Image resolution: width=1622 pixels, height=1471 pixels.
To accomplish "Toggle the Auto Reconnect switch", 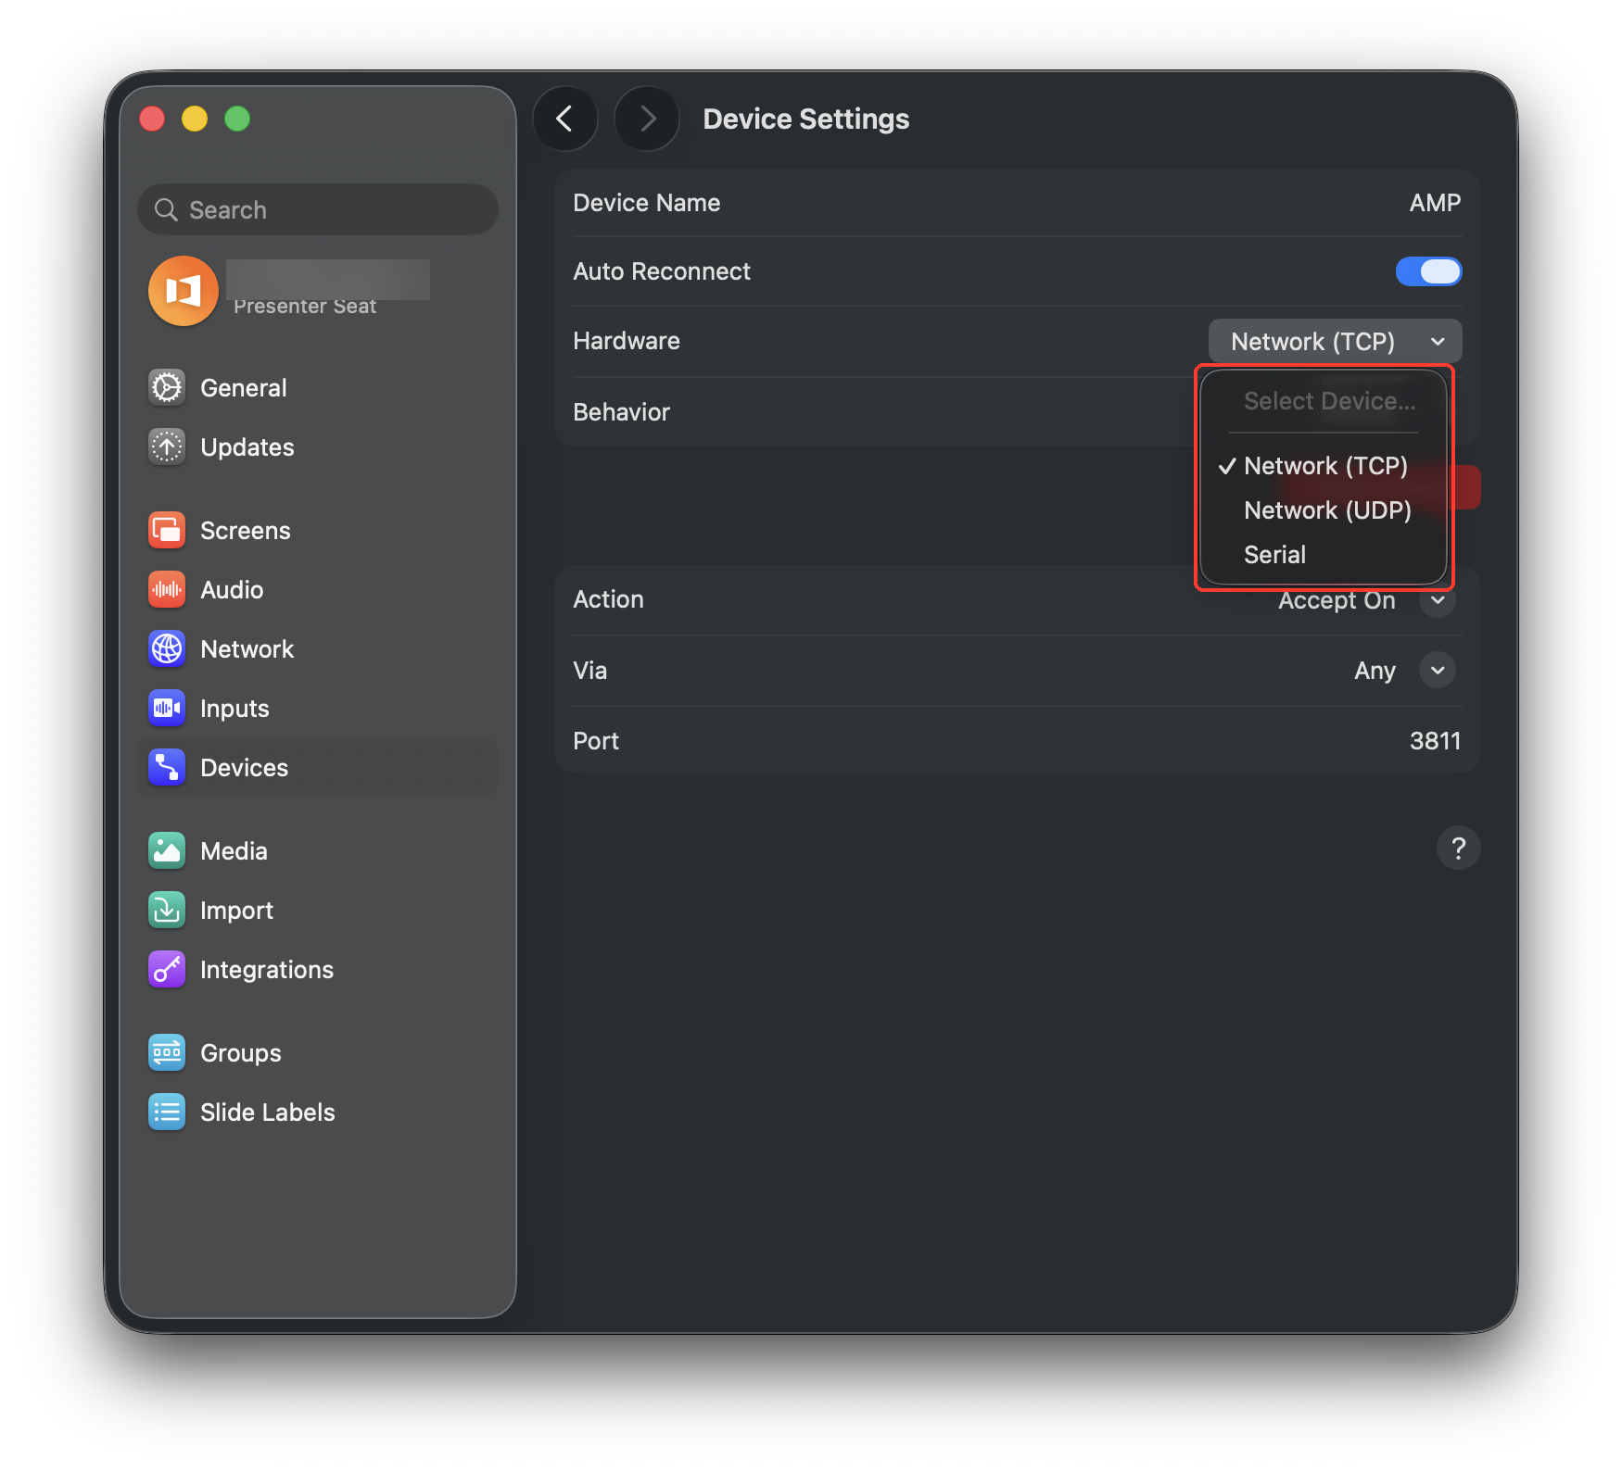I will (x=1428, y=271).
